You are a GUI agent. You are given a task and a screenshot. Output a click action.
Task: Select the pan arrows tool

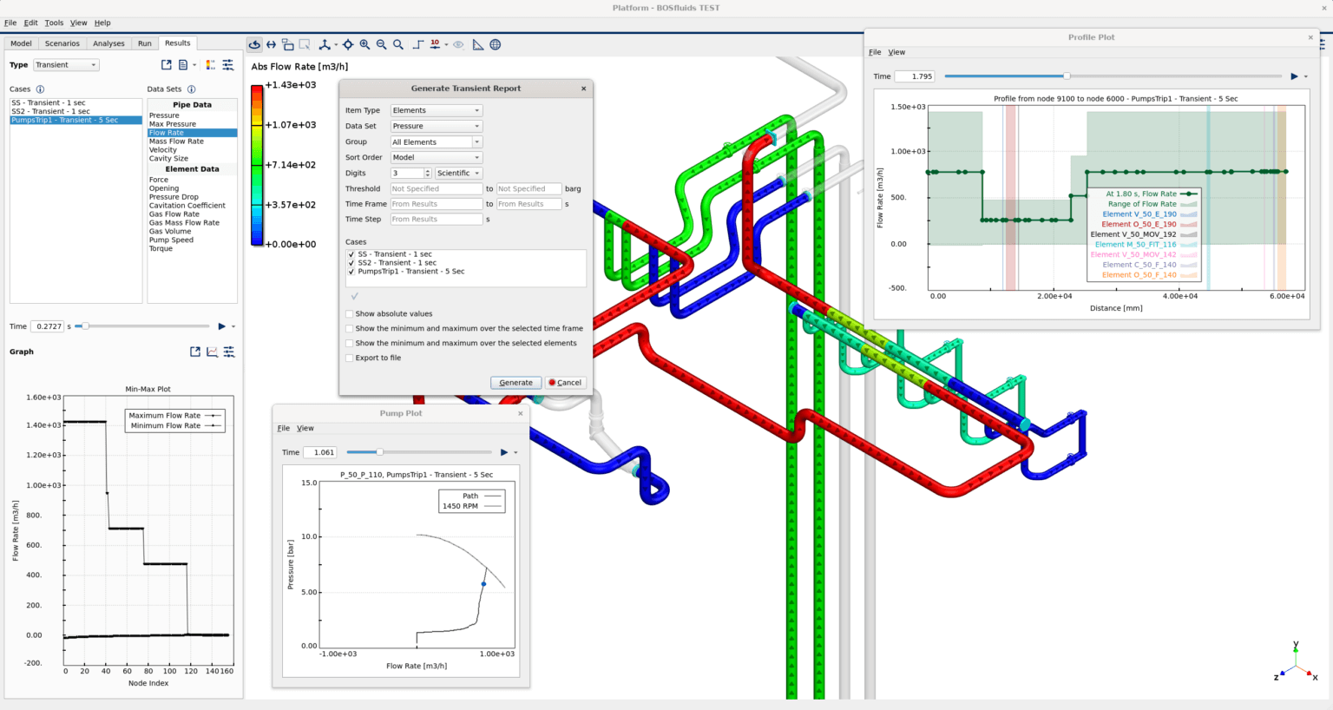(271, 45)
